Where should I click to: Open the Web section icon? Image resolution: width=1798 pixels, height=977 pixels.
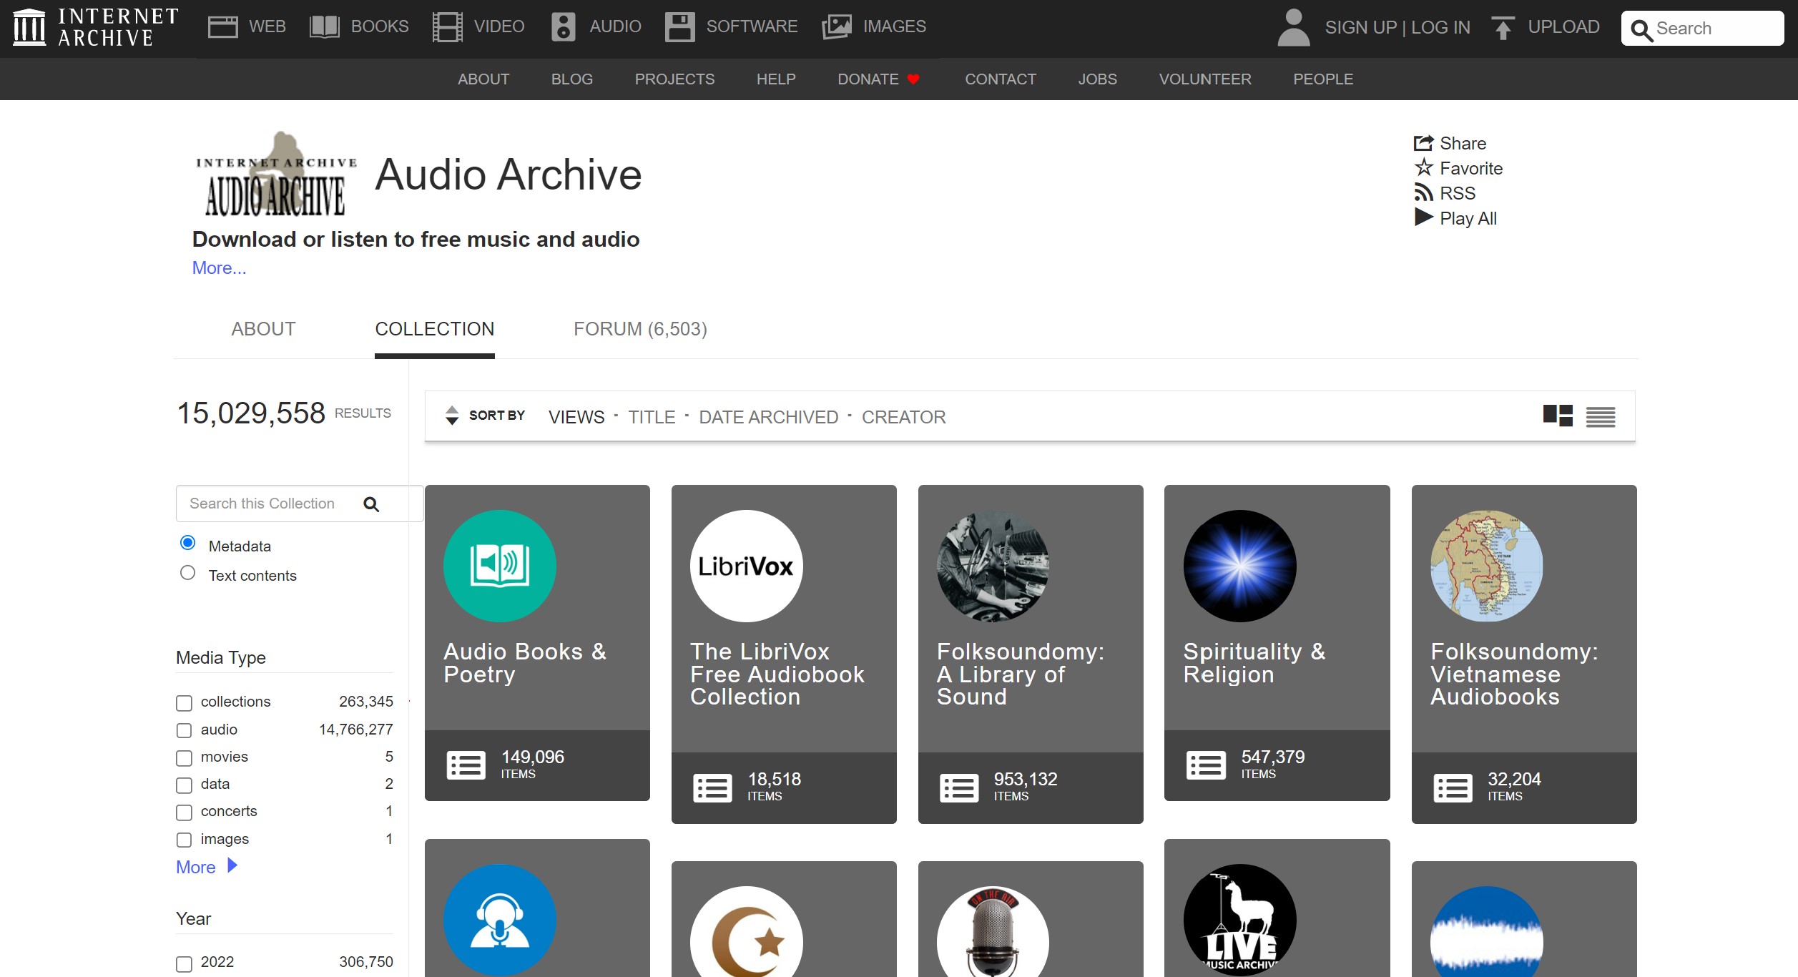point(222,27)
